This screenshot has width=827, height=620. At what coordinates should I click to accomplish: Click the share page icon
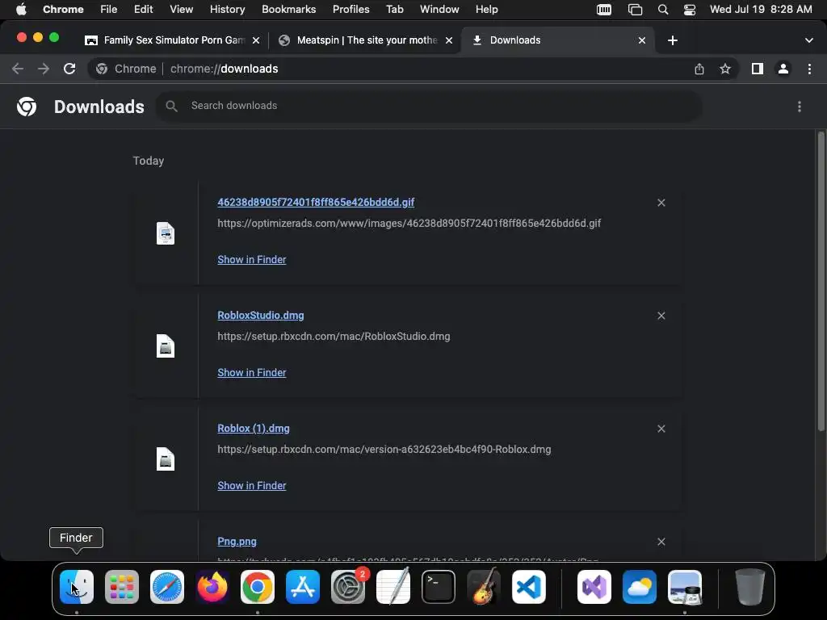(x=699, y=69)
